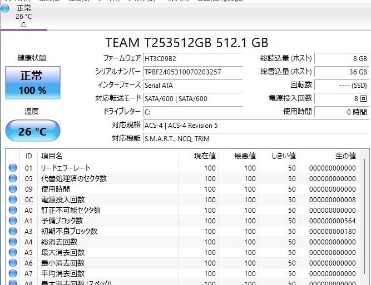
Task: Click the blue status orb for drive C: at top
Action: tap(5, 9)
